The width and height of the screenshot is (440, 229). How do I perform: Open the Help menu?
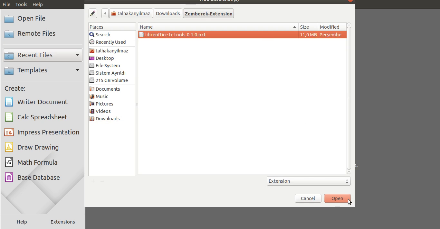pyautogui.click(x=37, y=4)
